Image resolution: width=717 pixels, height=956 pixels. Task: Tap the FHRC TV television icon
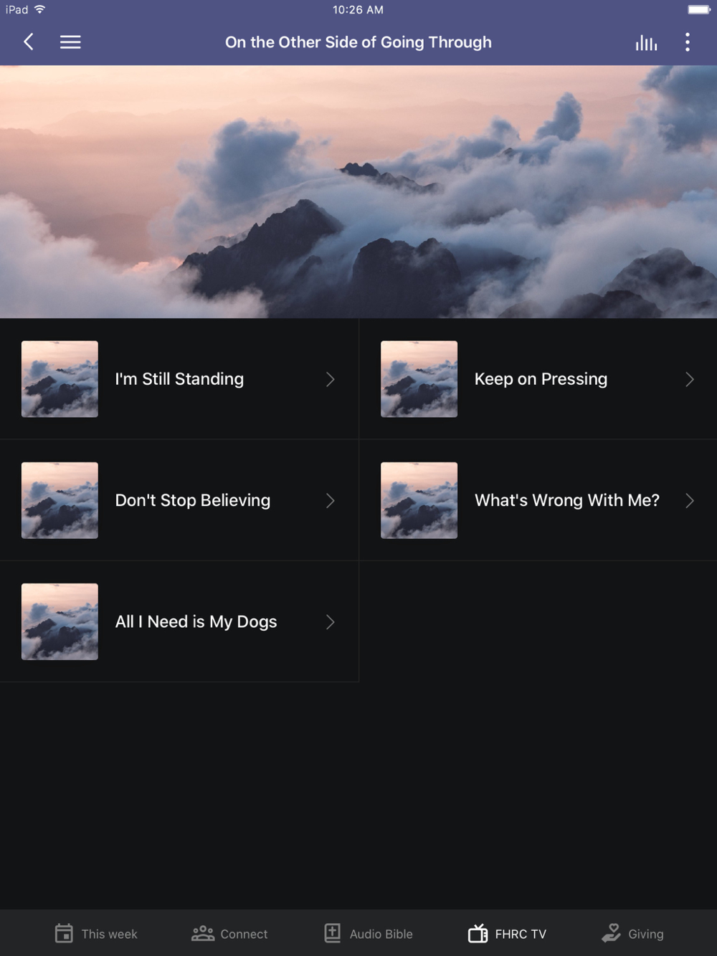point(478,933)
